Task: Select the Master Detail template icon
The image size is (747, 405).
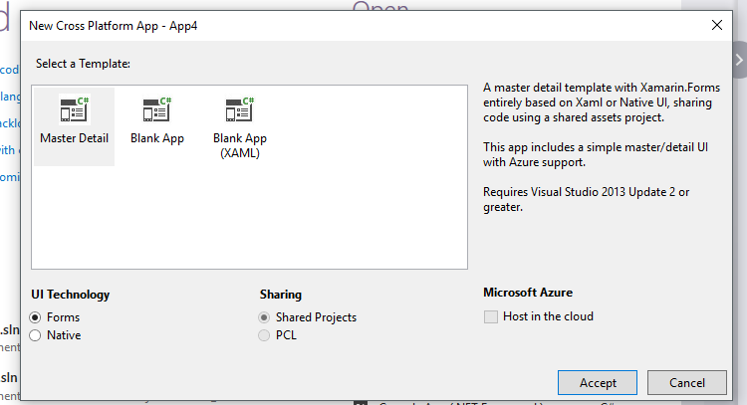Action: [75, 109]
